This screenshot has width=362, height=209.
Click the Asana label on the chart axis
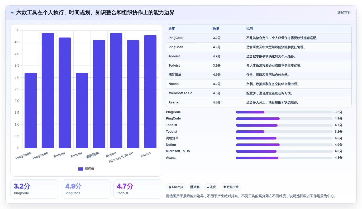[145, 155]
